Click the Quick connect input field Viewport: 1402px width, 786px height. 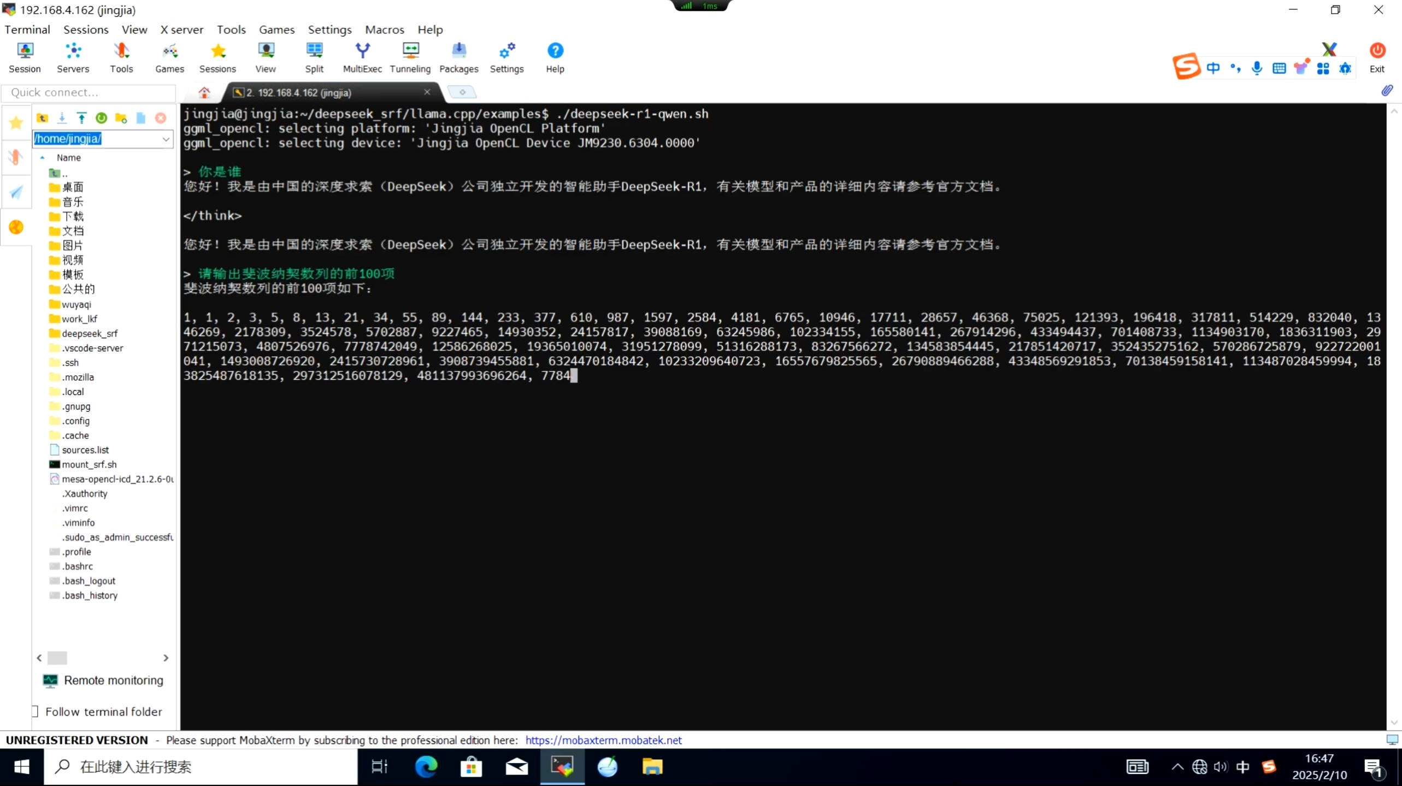(x=89, y=92)
